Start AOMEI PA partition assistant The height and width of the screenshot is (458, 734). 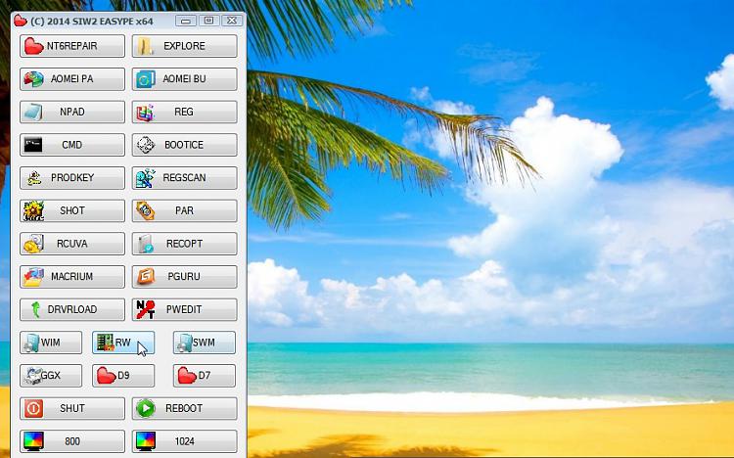tap(72, 78)
